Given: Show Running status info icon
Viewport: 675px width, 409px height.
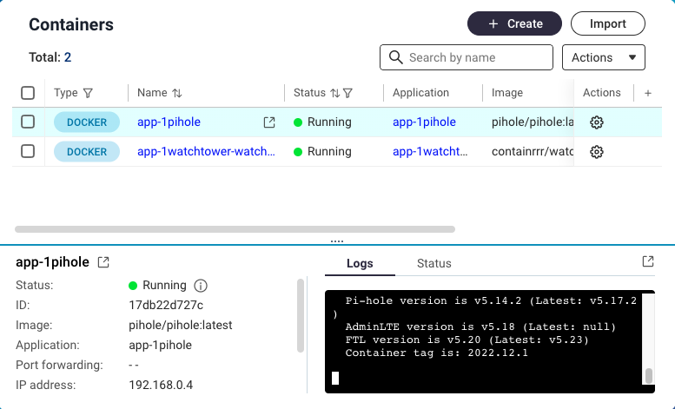Looking at the screenshot, I should 201,286.
